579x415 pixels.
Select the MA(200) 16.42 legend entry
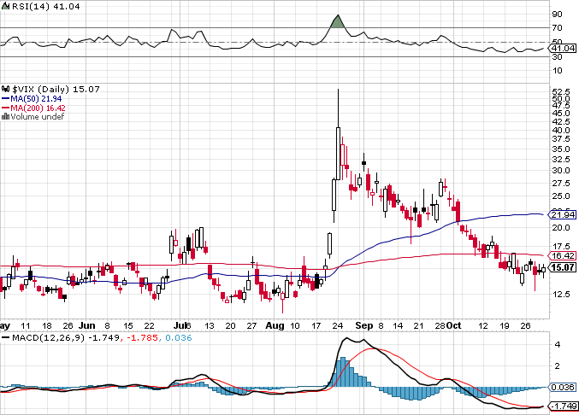(x=36, y=108)
